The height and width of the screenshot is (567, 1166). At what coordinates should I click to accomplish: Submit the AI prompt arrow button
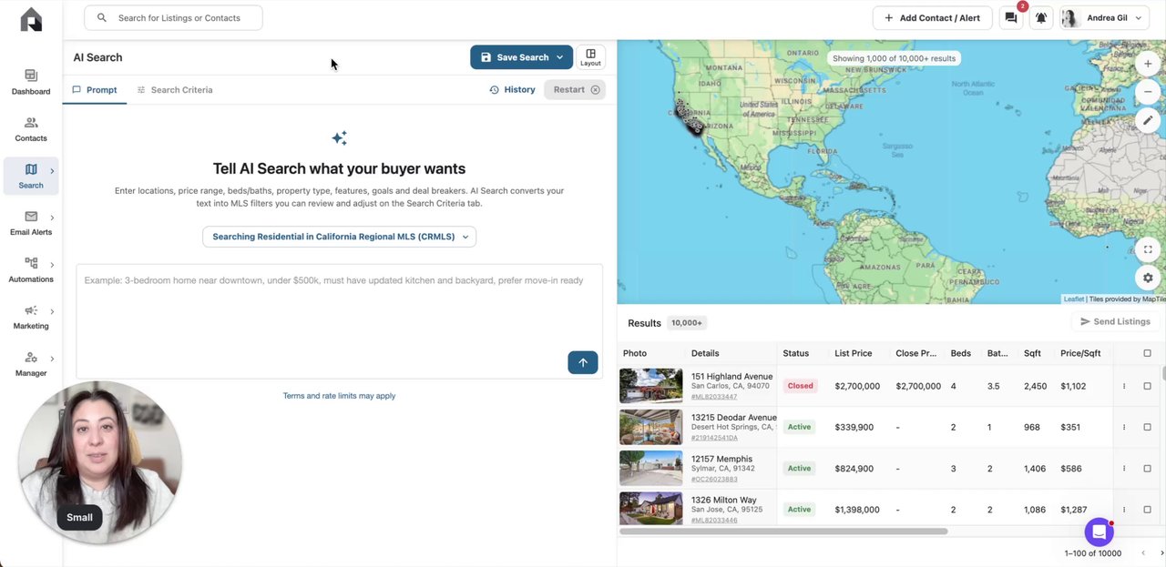(583, 362)
